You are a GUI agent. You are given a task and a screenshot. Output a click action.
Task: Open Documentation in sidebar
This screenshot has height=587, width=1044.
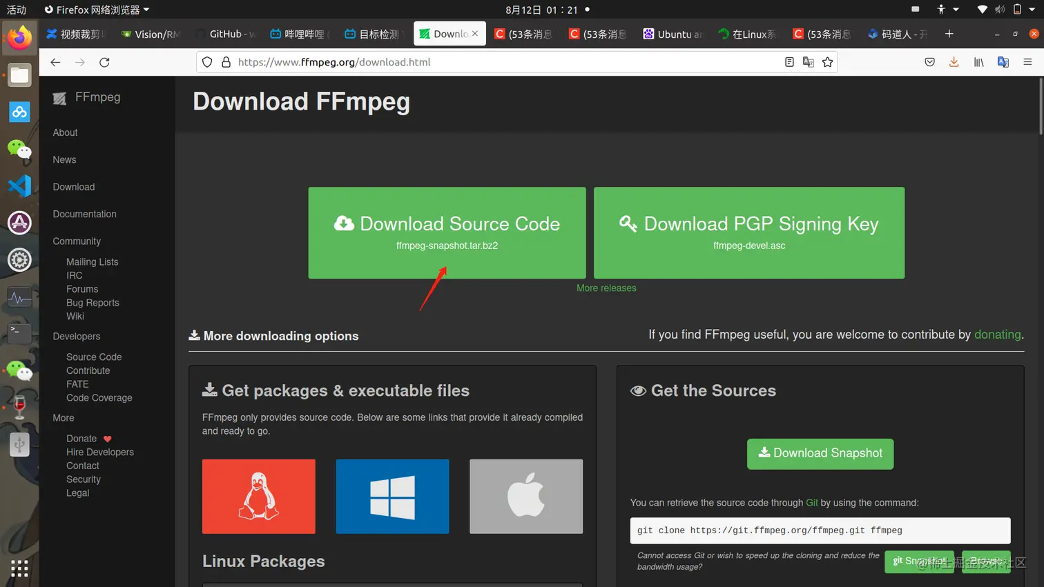[84, 215]
